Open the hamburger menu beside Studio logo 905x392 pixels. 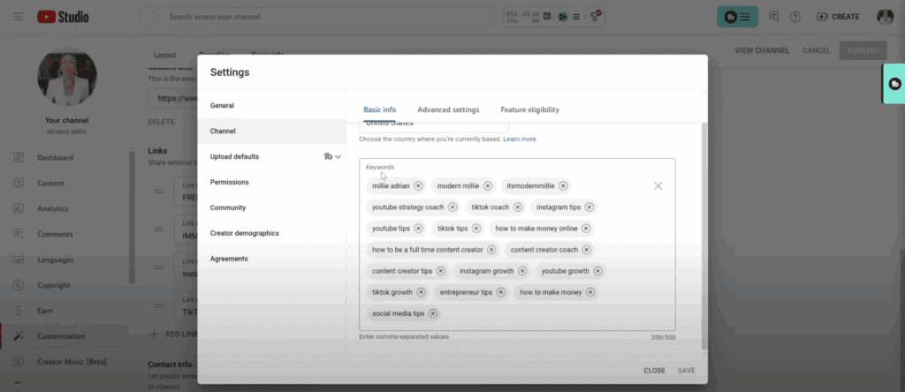click(19, 17)
